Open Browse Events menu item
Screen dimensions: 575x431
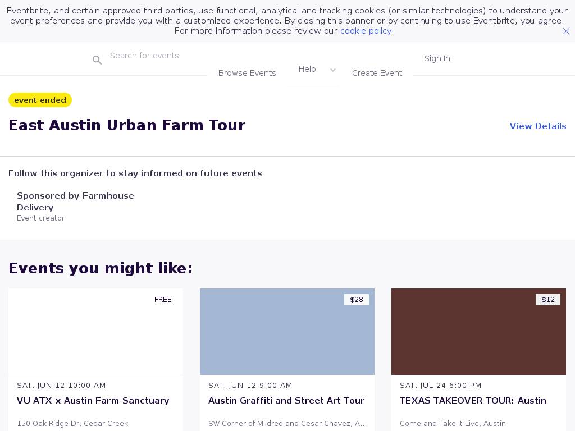[x=247, y=73]
